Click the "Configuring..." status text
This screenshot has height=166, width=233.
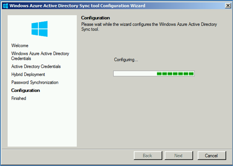point(126,60)
